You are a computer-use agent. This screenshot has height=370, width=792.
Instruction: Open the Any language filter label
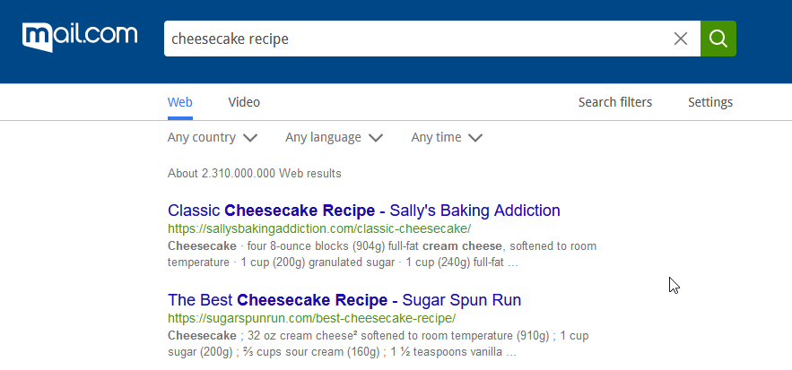point(323,137)
